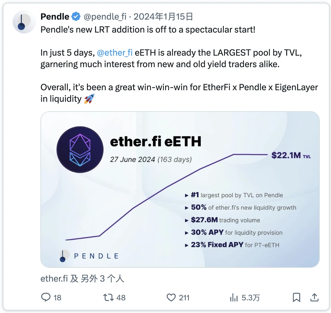Click Pendle's profile avatar
This screenshot has height=313, width=331.
tap(24, 22)
